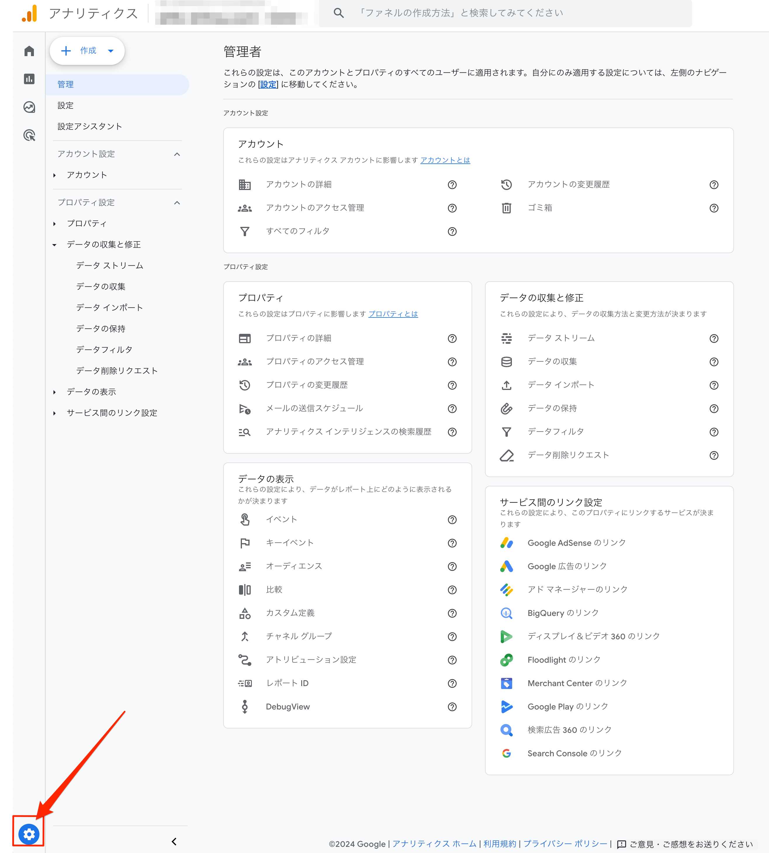
Task: Open the 利用規約 footer link
Action: pyautogui.click(x=500, y=844)
